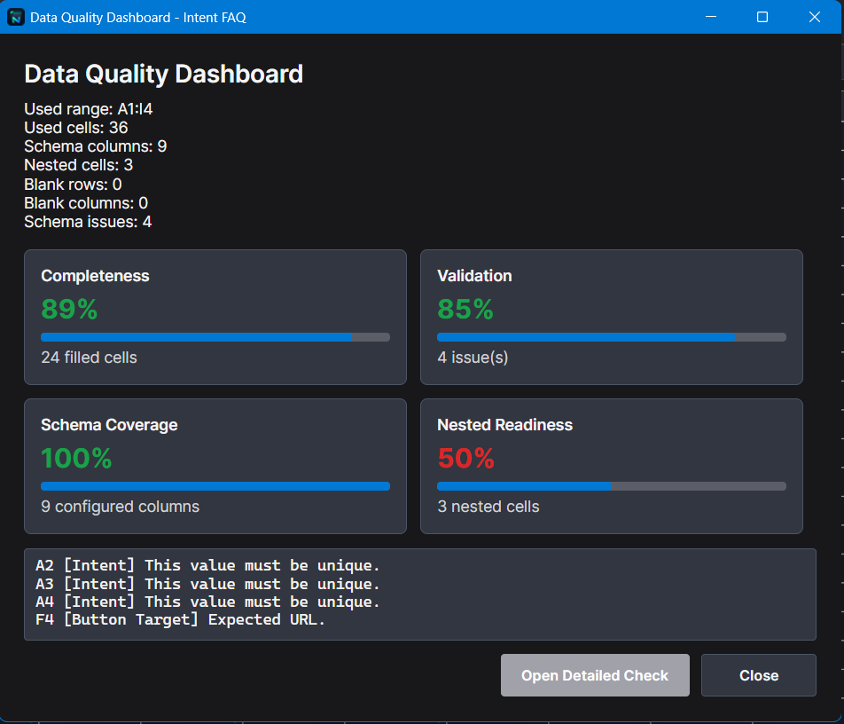
Task: Click the Nested Readiness card heading
Action: pyautogui.click(x=505, y=425)
